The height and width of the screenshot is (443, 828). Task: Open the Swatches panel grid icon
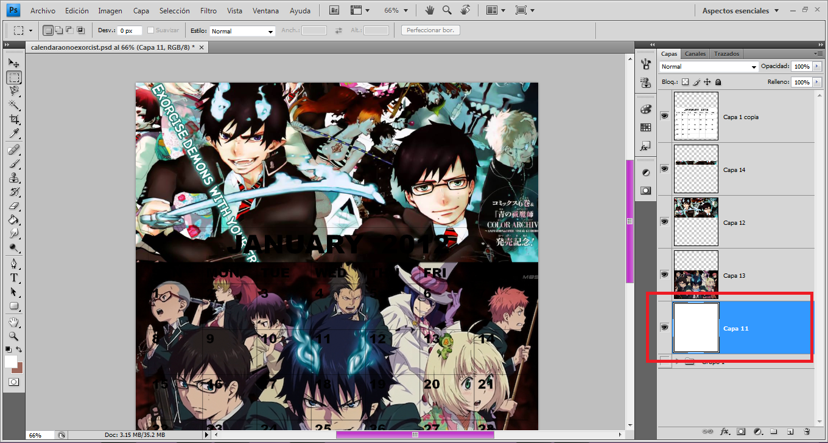[x=645, y=128]
